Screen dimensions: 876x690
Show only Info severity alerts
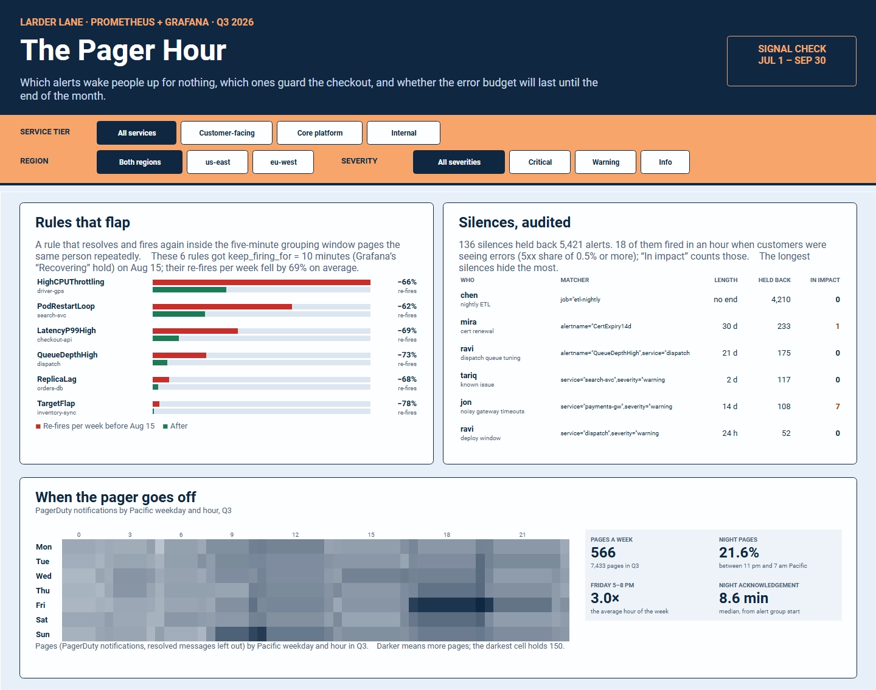click(x=666, y=162)
